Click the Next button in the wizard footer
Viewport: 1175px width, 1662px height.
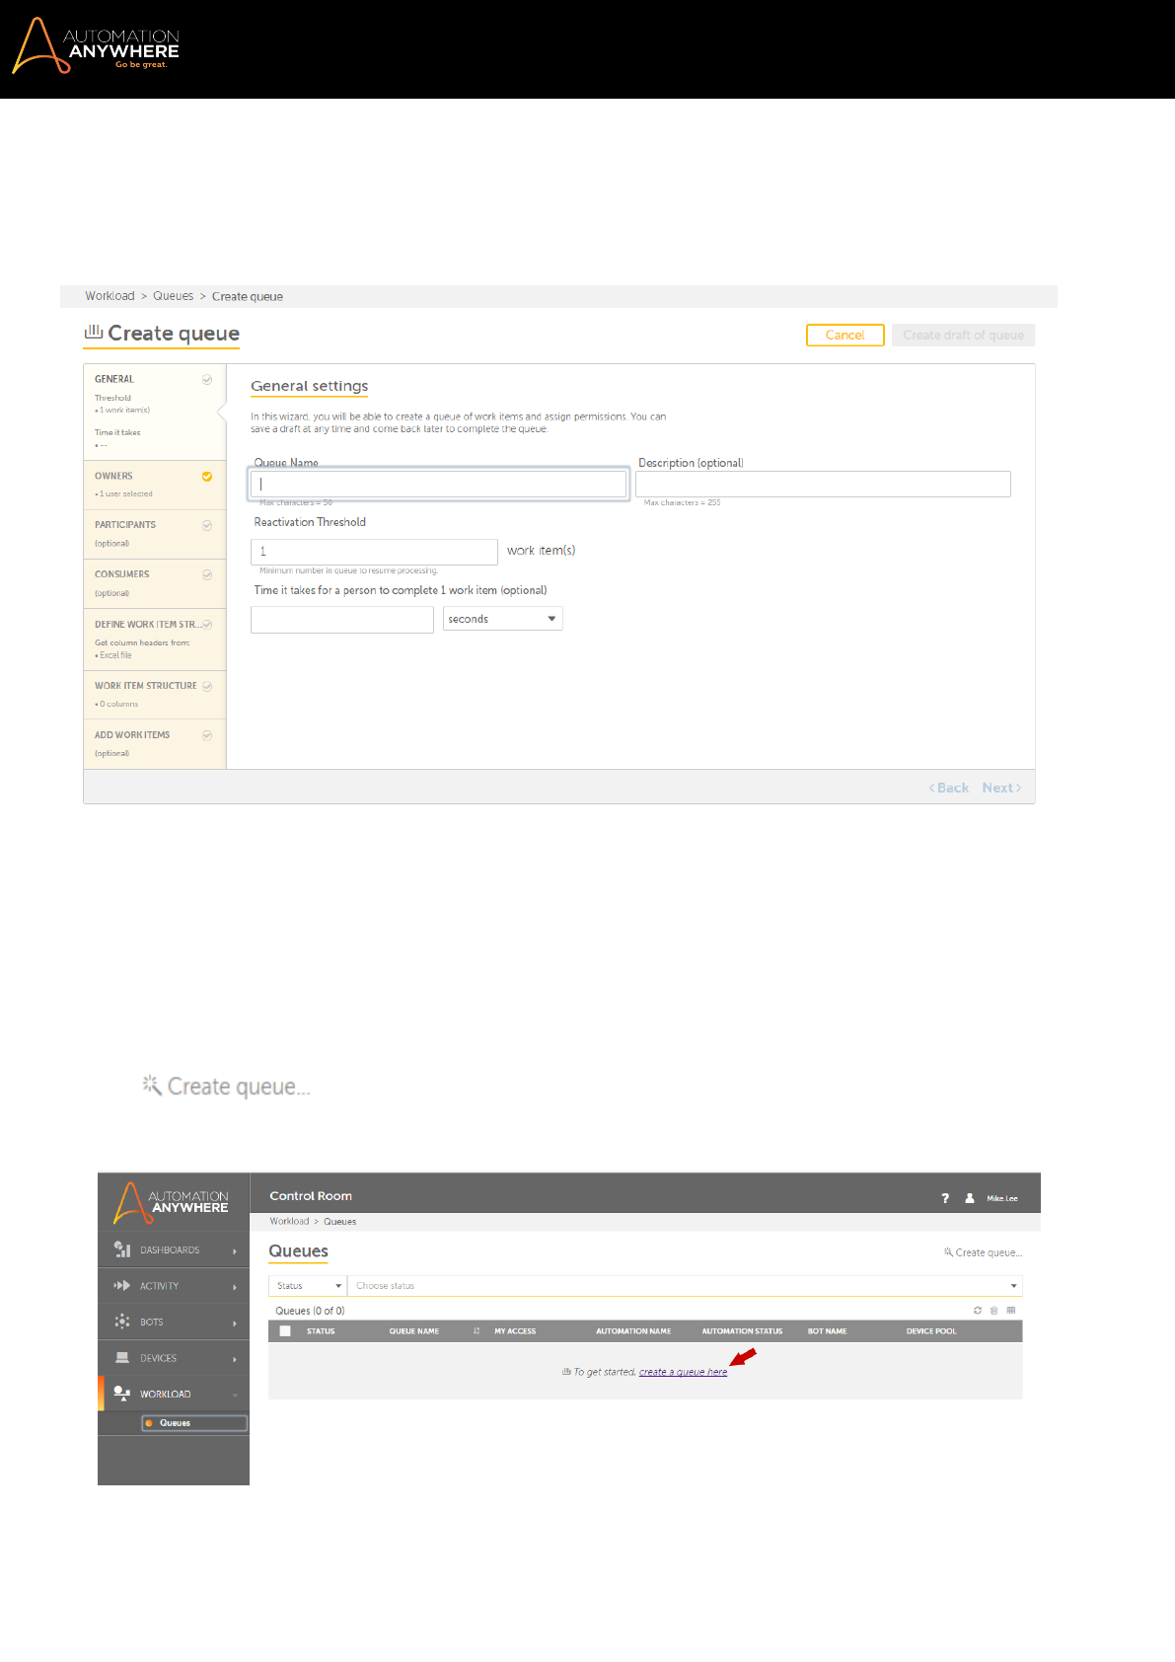click(x=1001, y=788)
